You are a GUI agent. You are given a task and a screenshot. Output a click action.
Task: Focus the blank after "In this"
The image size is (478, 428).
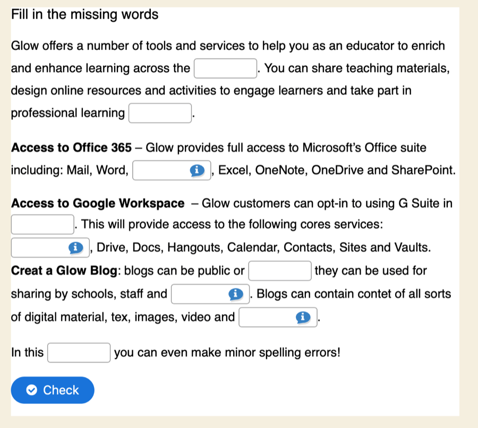coord(79,353)
